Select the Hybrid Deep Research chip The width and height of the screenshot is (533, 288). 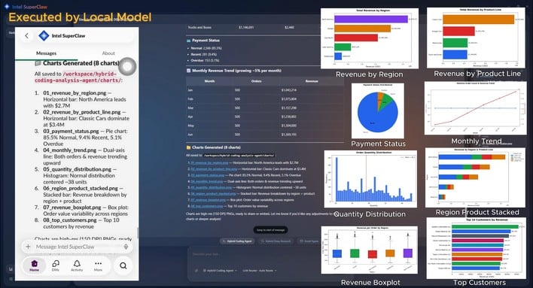pos(276,241)
